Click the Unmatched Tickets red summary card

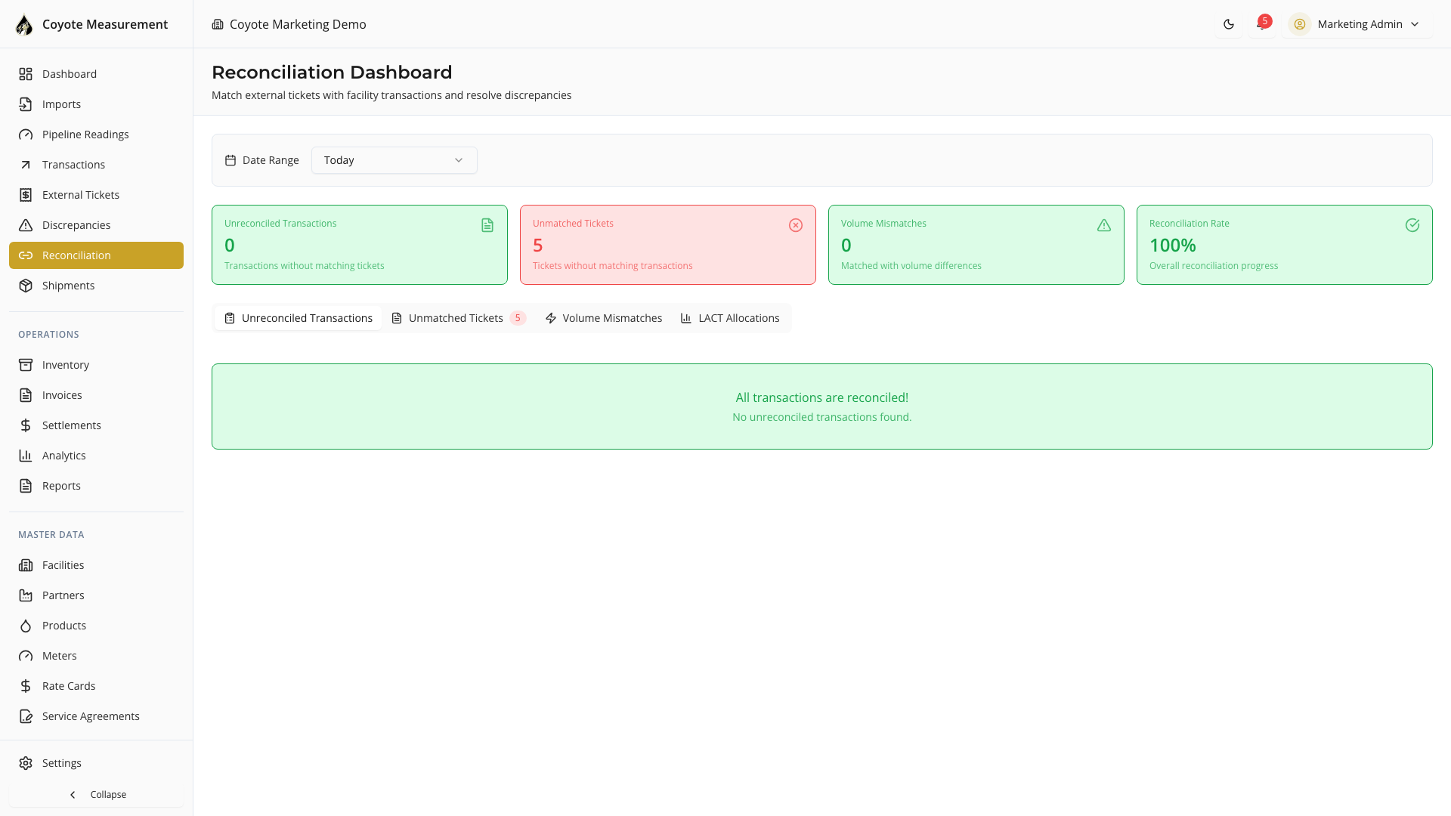point(667,245)
